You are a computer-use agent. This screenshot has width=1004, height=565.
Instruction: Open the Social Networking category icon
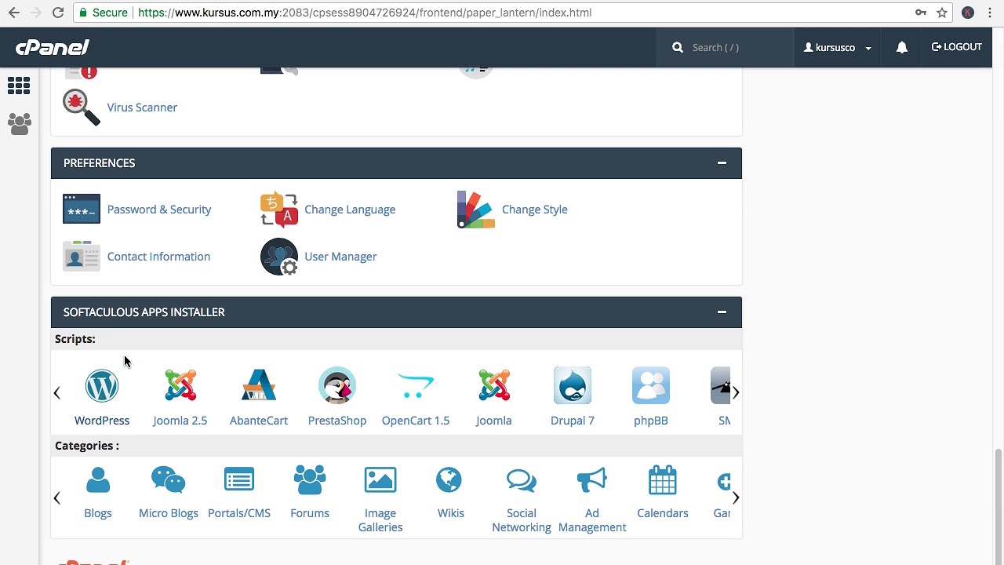pyautogui.click(x=522, y=480)
